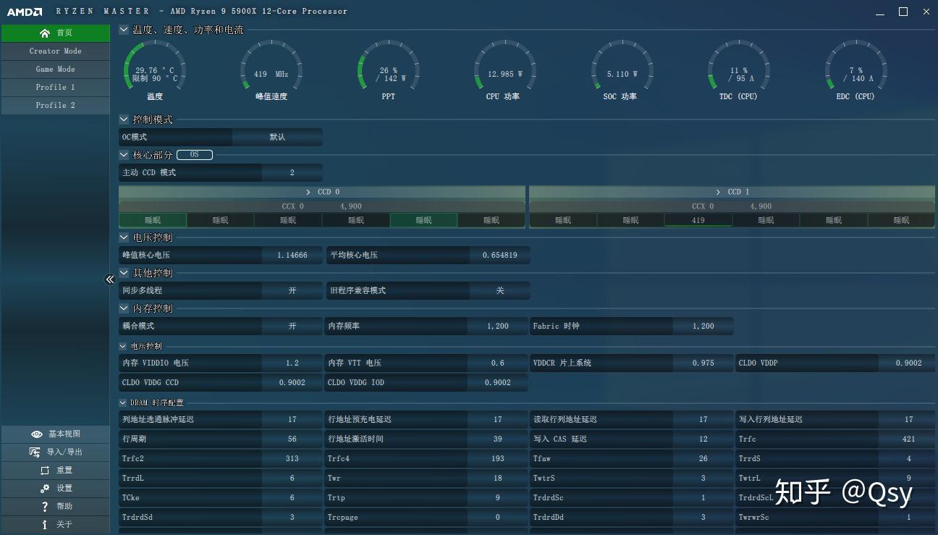Click the CLDO VDDG CCD value
Screen dimensions: 938x535
292,383
